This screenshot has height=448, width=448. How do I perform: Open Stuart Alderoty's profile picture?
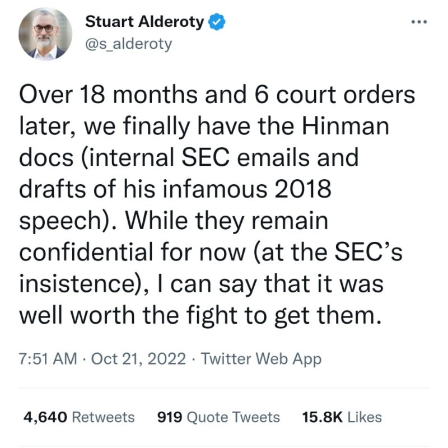[45, 34]
